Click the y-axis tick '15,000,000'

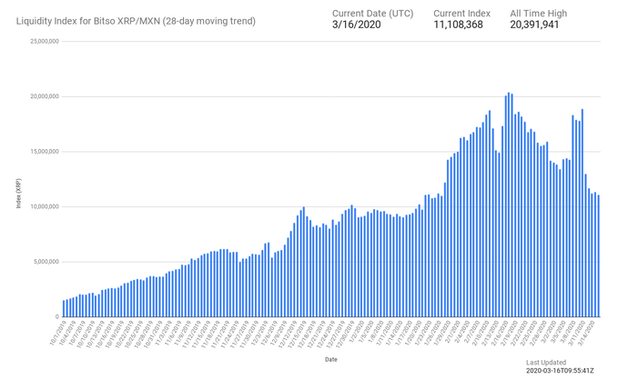coord(45,152)
